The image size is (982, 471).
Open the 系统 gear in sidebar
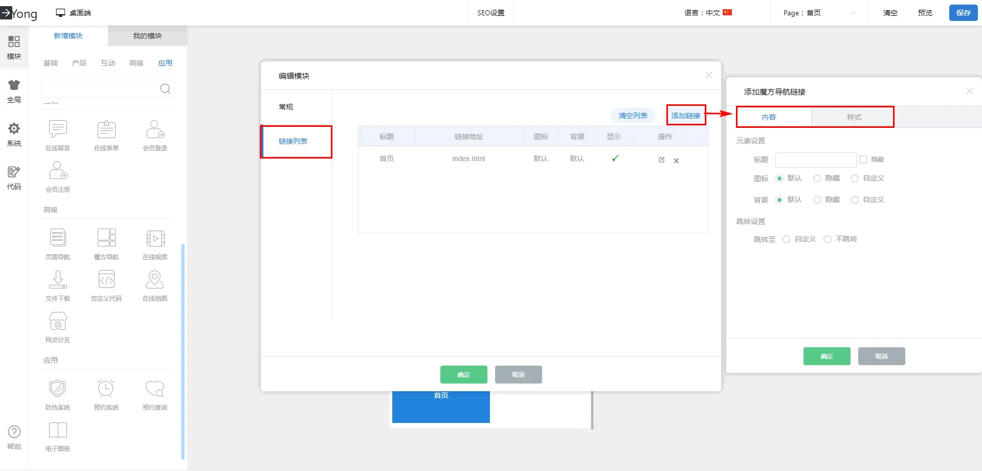[x=14, y=129]
